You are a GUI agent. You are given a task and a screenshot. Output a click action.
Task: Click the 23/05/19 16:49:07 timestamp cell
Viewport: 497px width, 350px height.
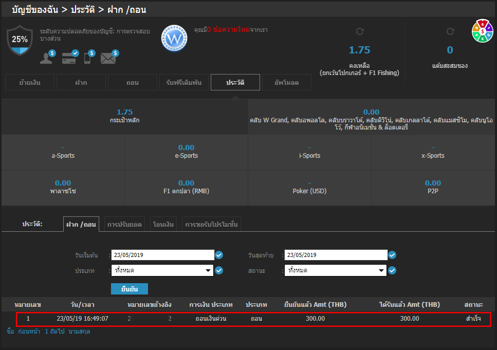(82, 319)
